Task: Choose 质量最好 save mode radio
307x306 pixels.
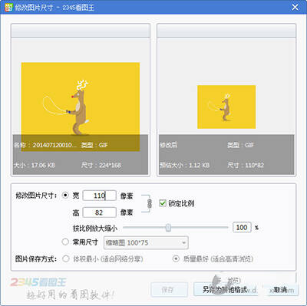Action: pyautogui.click(x=176, y=259)
